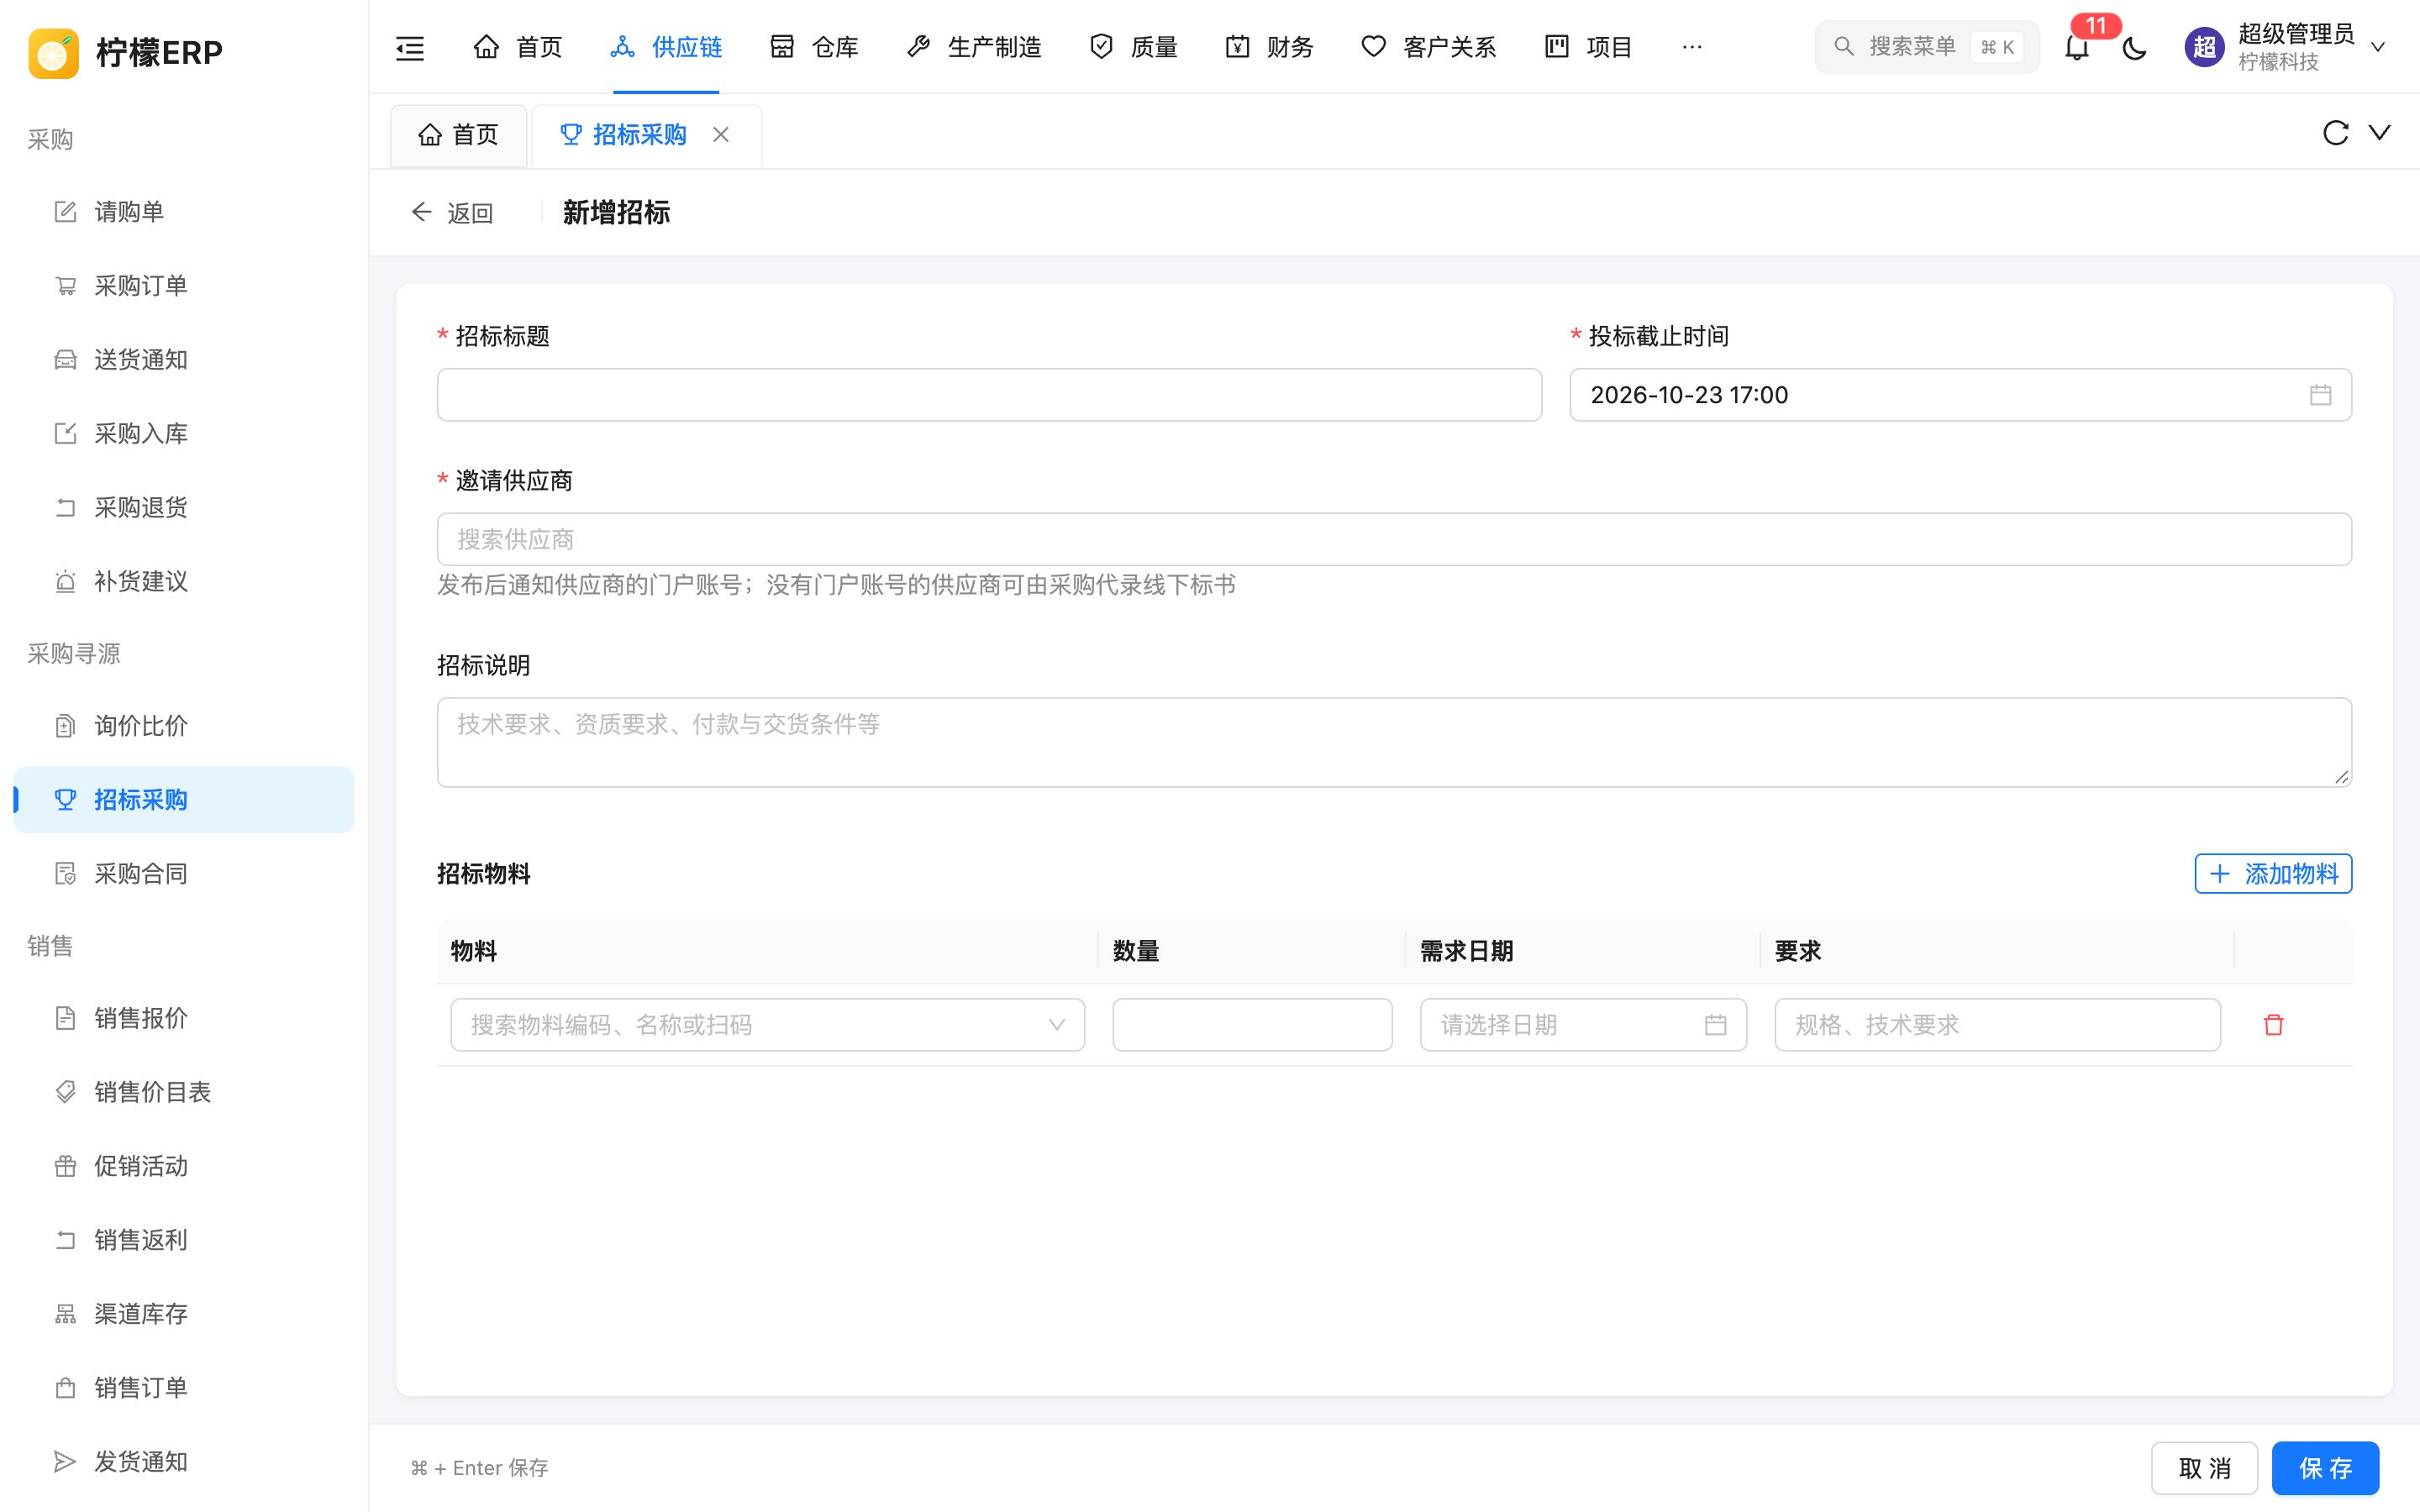Open calendar icon in 投标截止时间 field
The image size is (2420, 1512).
coord(2320,395)
